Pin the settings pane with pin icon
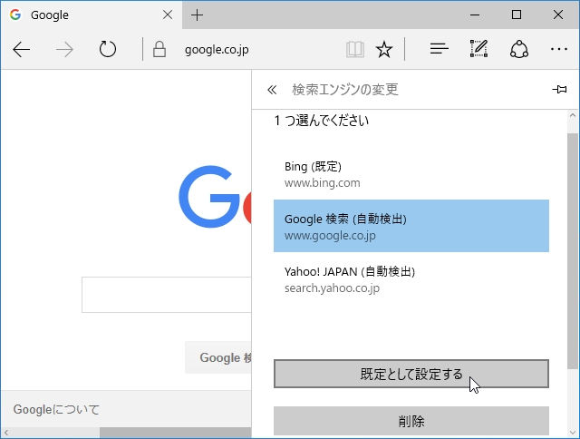The width and height of the screenshot is (580, 439). (x=559, y=89)
